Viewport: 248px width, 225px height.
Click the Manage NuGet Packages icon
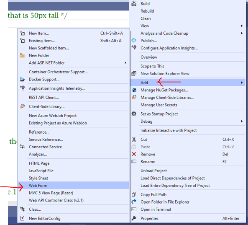(x=134, y=90)
